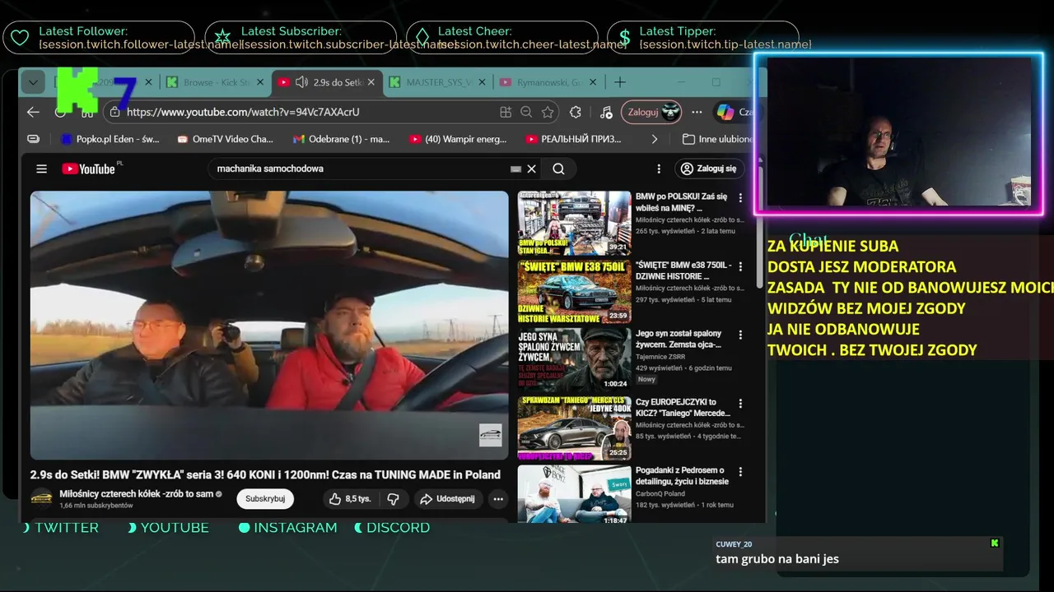Click the leftmost bookmarks bar icon
Image resolution: width=1054 pixels, height=592 pixels.
coord(33,139)
